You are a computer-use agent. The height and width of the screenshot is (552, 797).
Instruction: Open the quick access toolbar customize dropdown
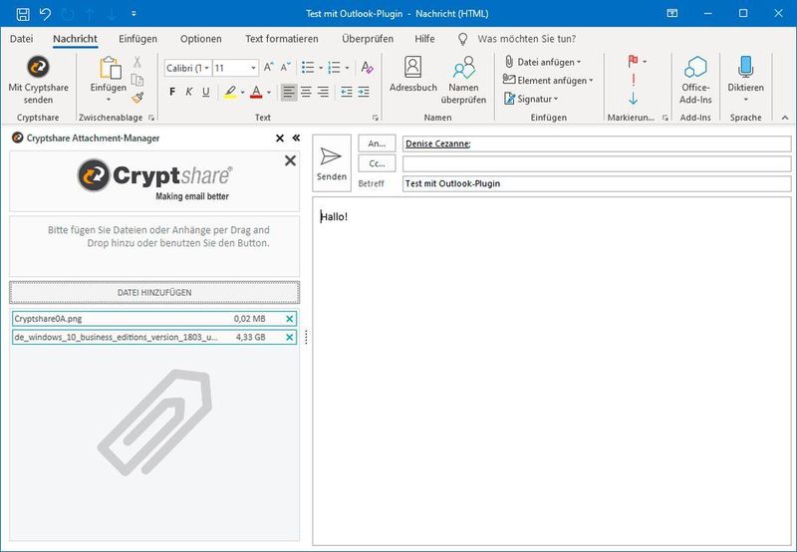tap(133, 14)
